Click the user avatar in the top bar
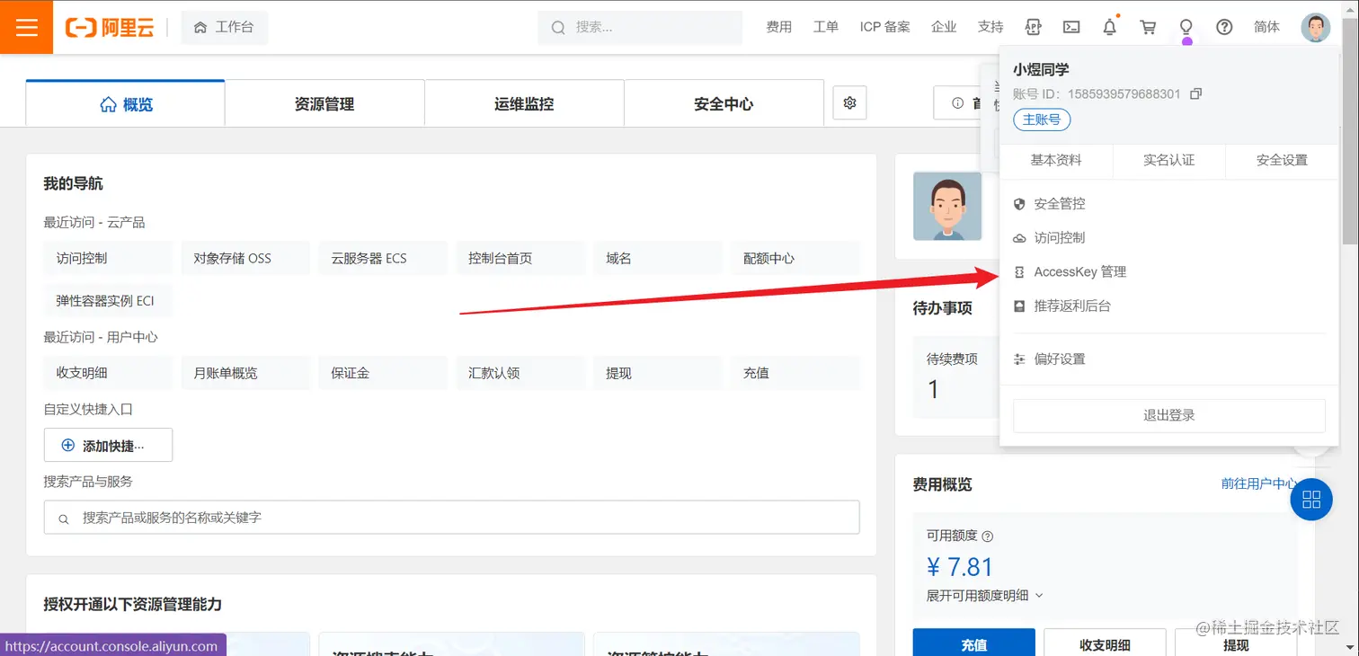This screenshot has width=1359, height=656. (1315, 27)
